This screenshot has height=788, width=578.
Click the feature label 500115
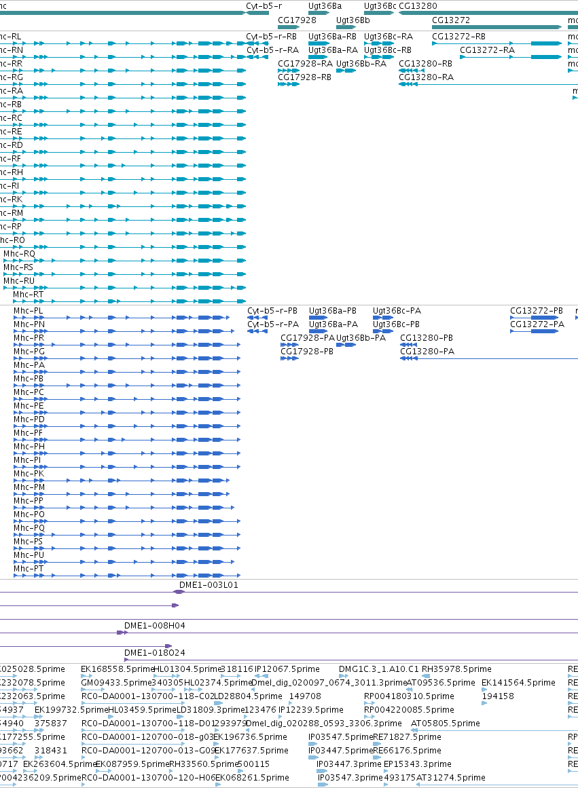pyautogui.click(x=253, y=764)
